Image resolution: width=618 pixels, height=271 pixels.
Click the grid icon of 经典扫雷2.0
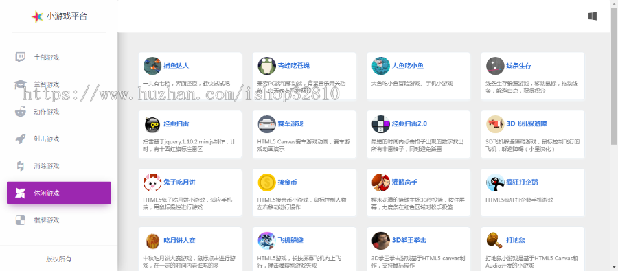(x=380, y=124)
